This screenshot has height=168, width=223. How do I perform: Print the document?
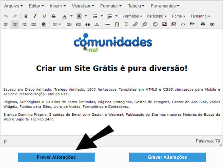[203, 24]
